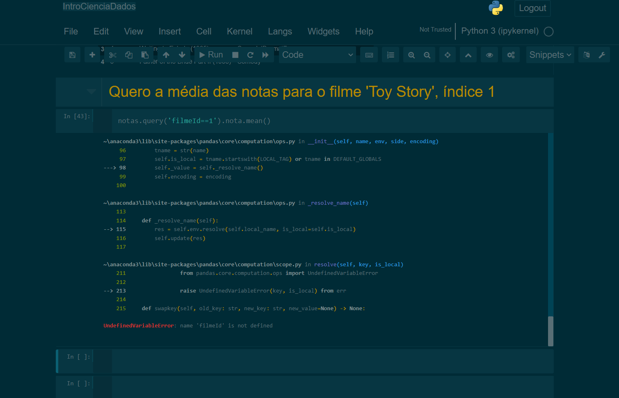Viewport: 619px width, 398px height.
Task: Paste cells below icon
Action: (x=145, y=55)
